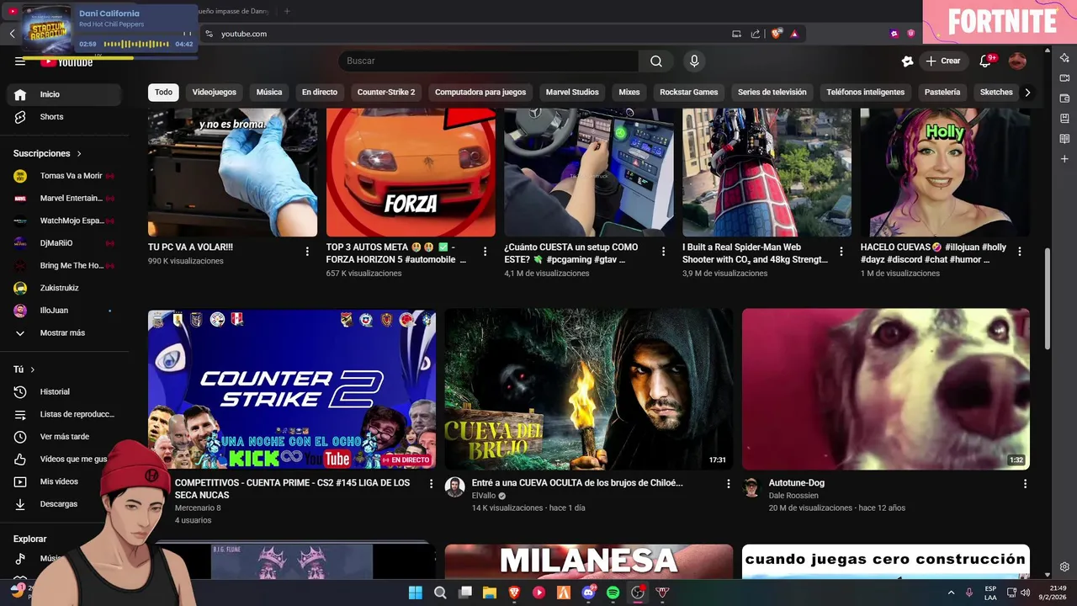Image resolution: width=1077 pixels, height=606 pixels.
Task: Click the Buscar search input field
Action: pos(490,61)
